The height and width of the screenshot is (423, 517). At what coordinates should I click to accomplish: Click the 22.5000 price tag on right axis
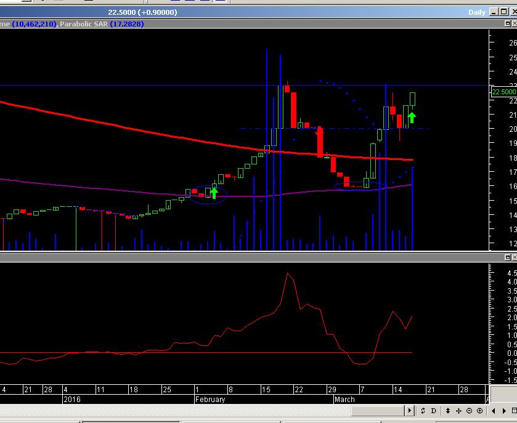click(x=503, y=92)
